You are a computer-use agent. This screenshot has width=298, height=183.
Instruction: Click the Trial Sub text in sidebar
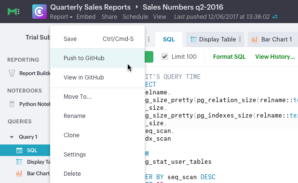click(38, 38)
